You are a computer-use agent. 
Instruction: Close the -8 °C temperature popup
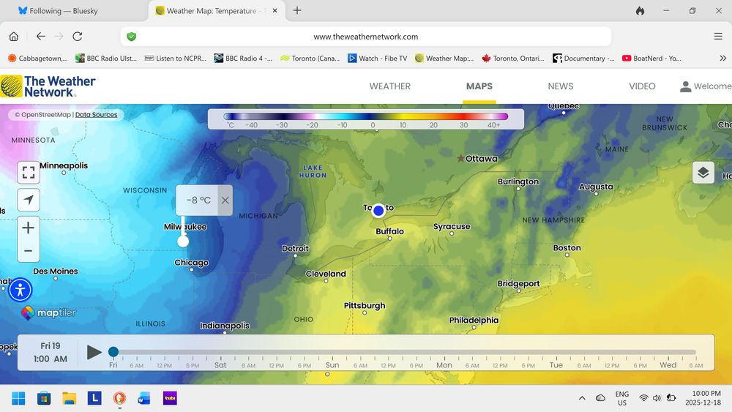[x=225, y=201]
